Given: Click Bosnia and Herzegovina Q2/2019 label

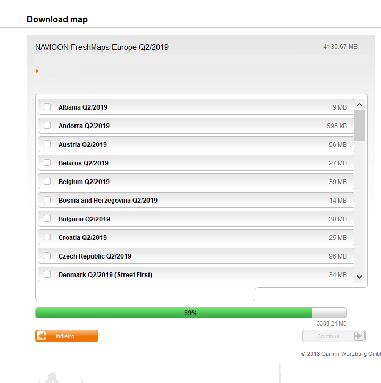Looking at the screenshot, I should [108, 201].
